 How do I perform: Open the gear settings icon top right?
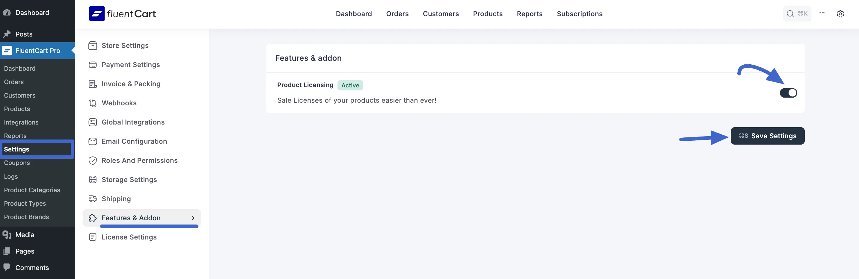click(x=841, y=14)
